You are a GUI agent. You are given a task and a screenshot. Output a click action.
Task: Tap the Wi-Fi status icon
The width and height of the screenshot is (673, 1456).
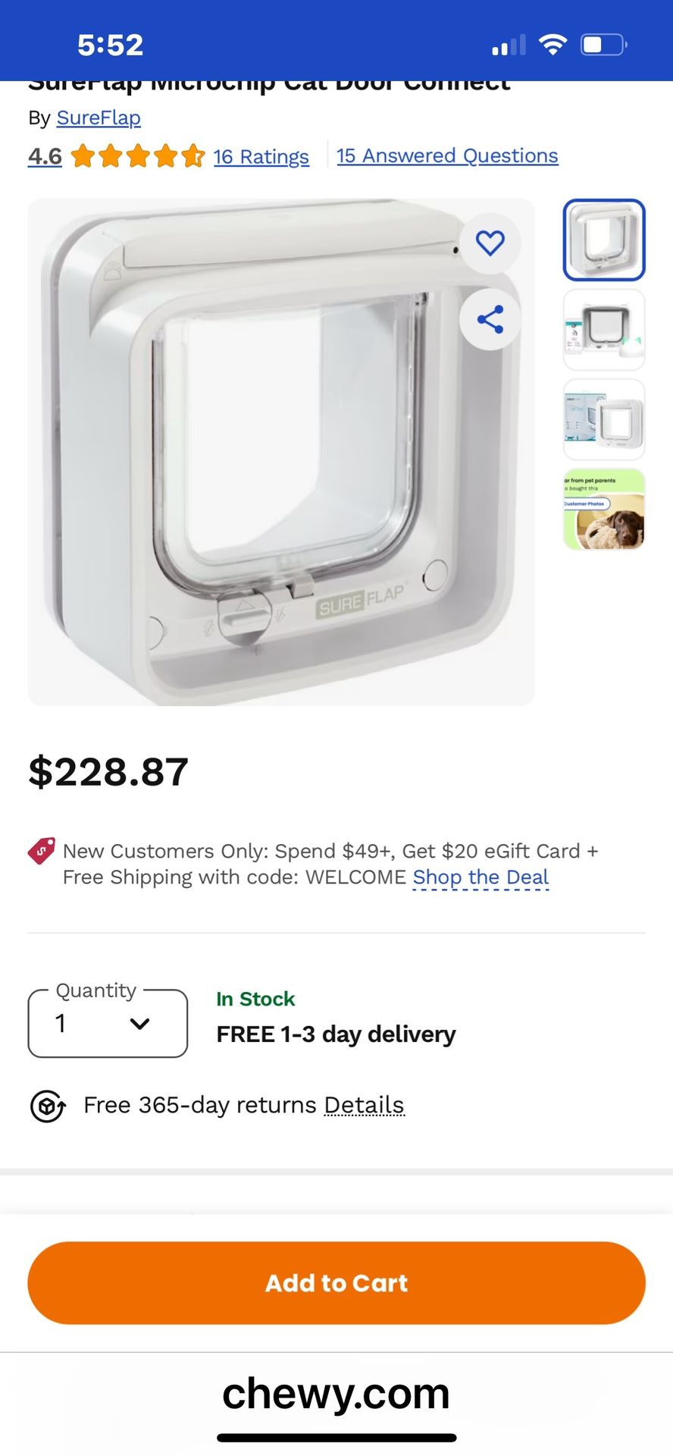click(x=553, y=45)
